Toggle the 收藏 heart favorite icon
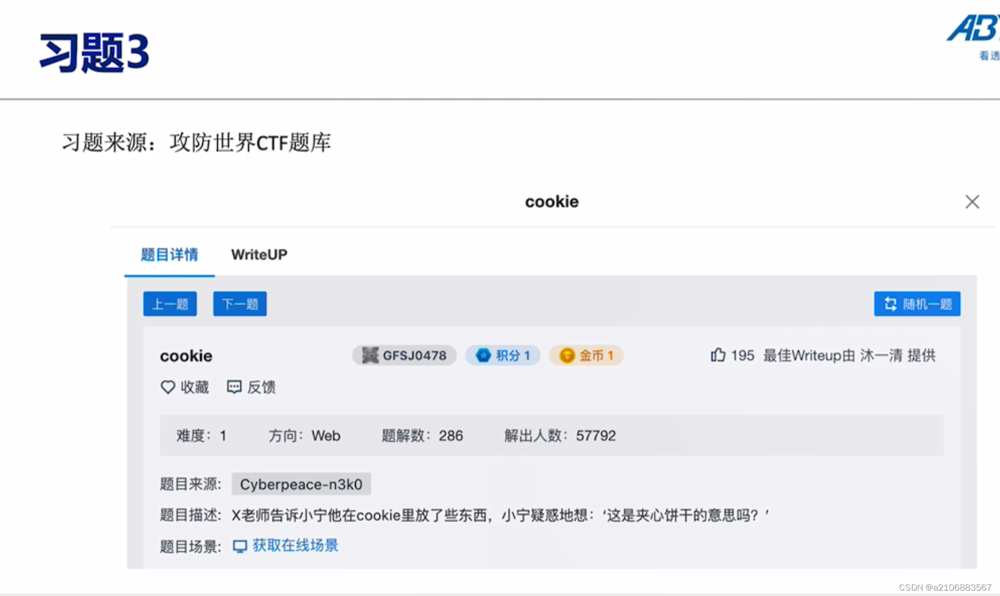Image resolution: width=1000 pixels, height=596 pixels. point(168,387)
